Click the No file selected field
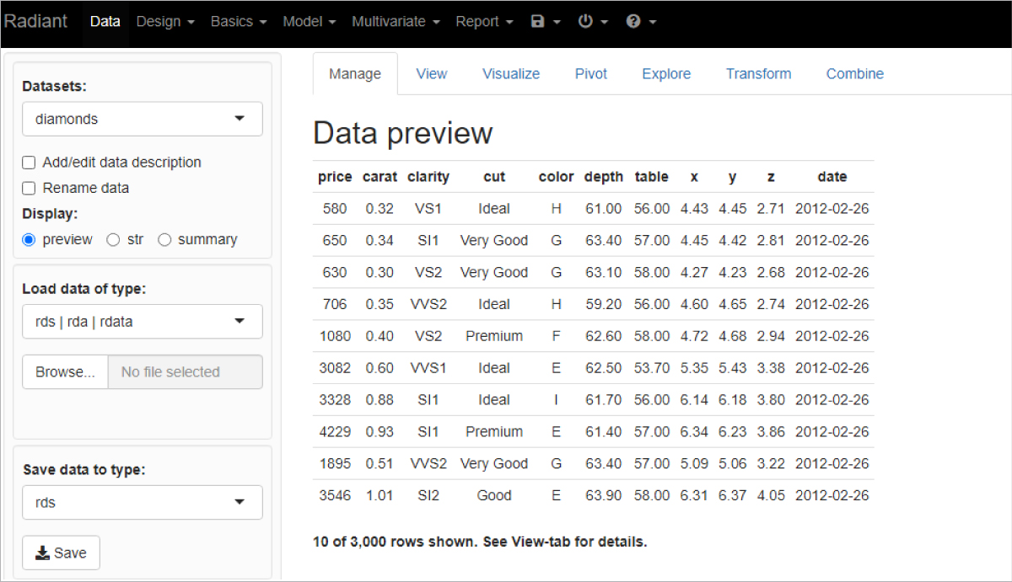Screen dimensions: 1012x582 (186, 371)
